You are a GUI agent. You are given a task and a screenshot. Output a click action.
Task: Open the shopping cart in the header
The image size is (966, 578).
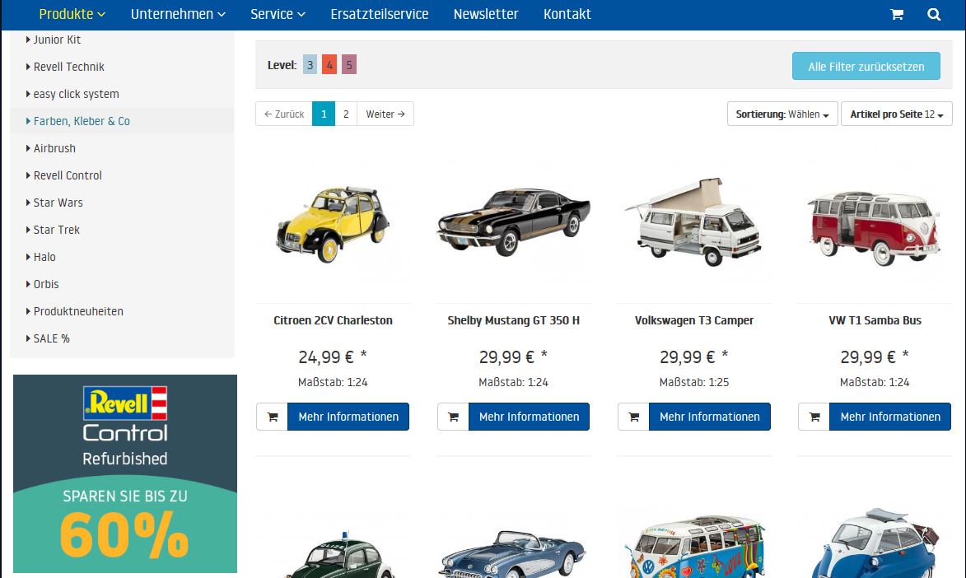point(896,14)
